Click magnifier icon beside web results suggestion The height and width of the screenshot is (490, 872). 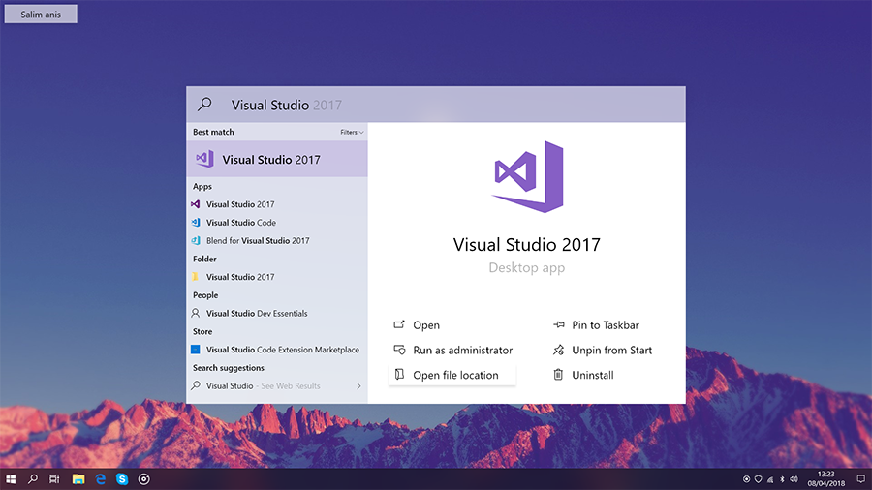(x=195, y=385)
